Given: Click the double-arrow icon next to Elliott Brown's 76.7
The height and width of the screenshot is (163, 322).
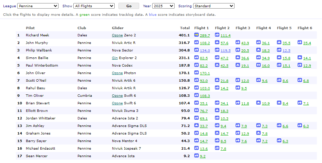Looking at the screenshot, I should (196, 110).
